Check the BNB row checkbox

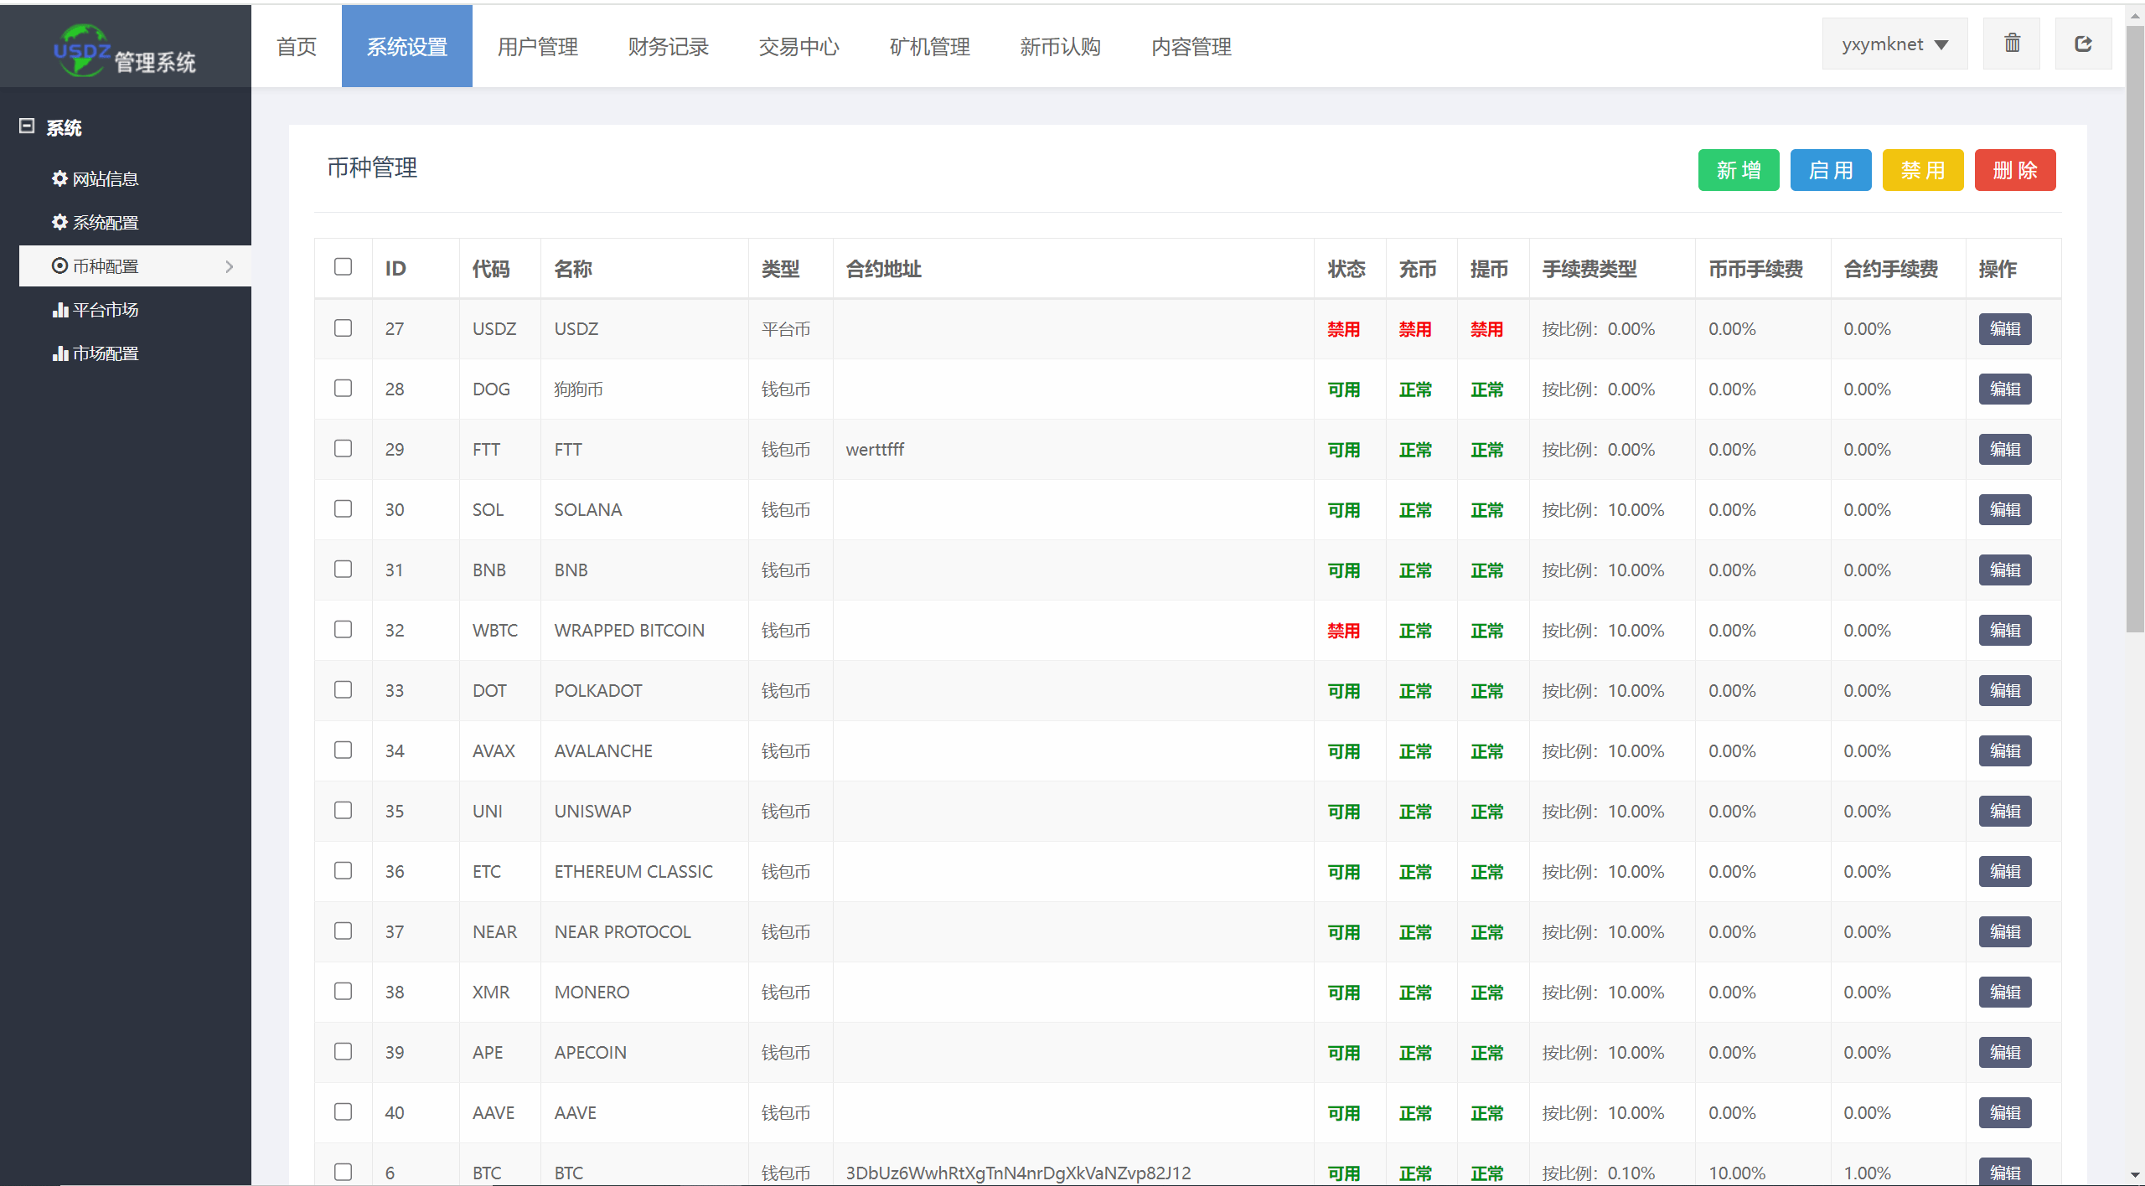(343, 569)
